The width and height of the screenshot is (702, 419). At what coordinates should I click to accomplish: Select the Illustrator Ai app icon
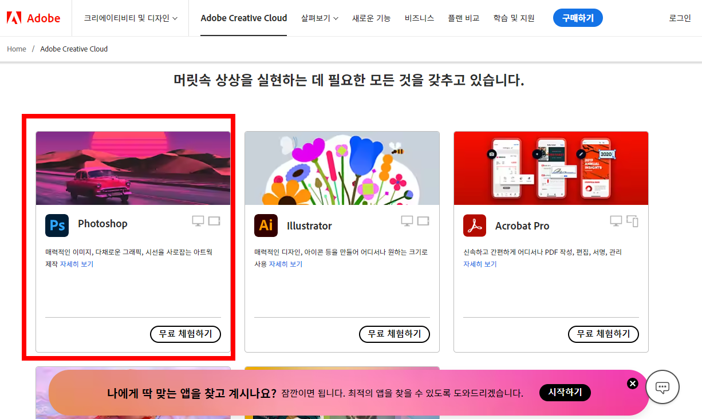click(266, 226)
